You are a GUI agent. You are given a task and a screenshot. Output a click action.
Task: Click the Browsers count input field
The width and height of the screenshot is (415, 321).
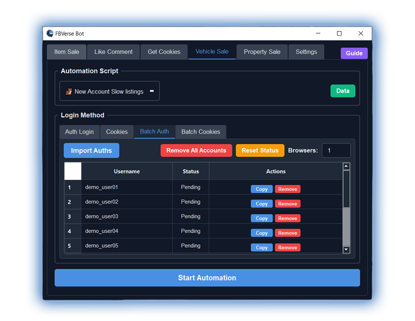point(336,150)
